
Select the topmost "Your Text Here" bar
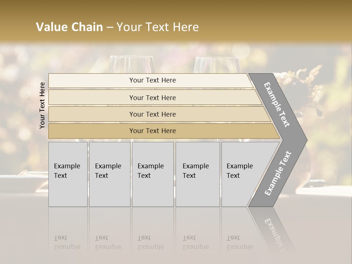click(x=152, y=80)
